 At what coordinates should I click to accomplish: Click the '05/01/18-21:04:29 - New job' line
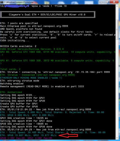tap(46, 130)
